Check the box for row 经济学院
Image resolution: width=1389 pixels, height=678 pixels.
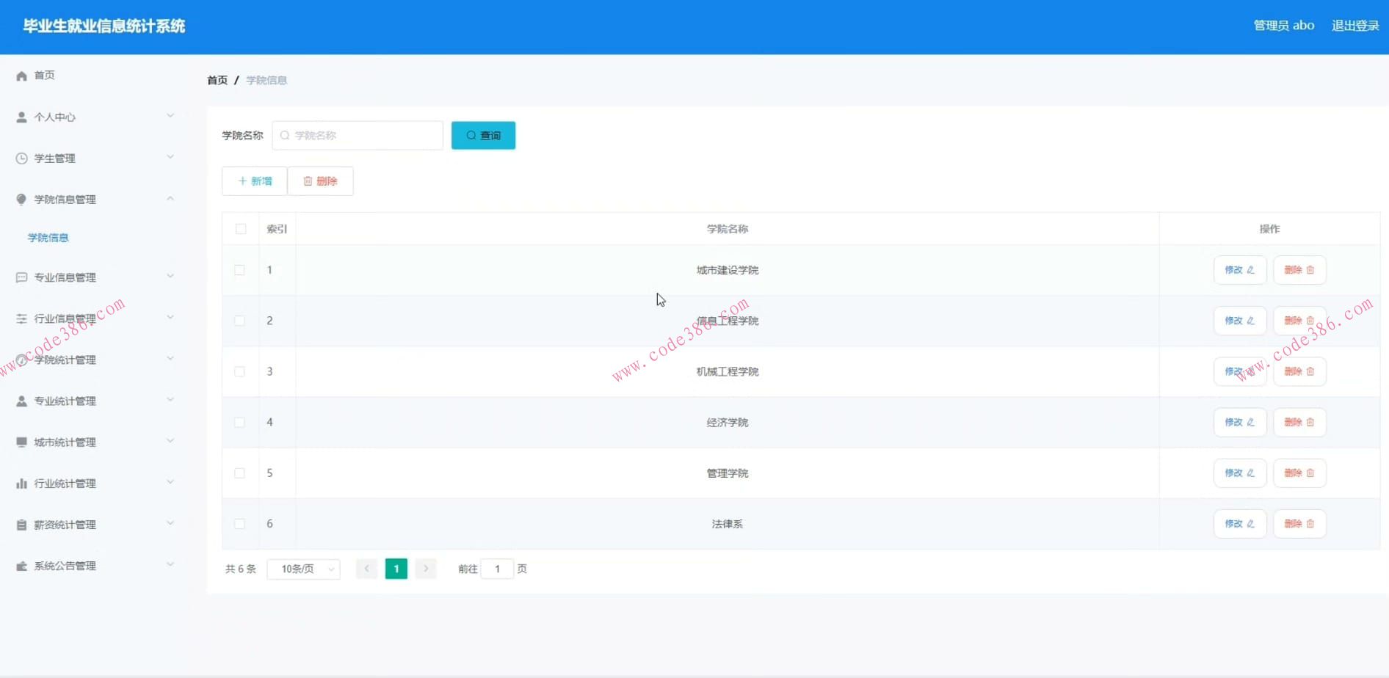239,422
